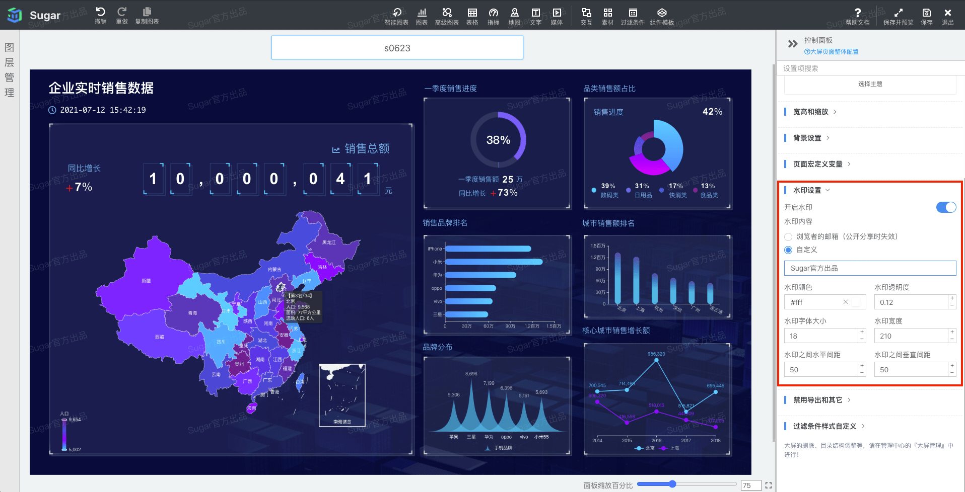The image size is (965, 492).
Task: Open the 过滤条件 filter tool
Action: click(633, 16)
